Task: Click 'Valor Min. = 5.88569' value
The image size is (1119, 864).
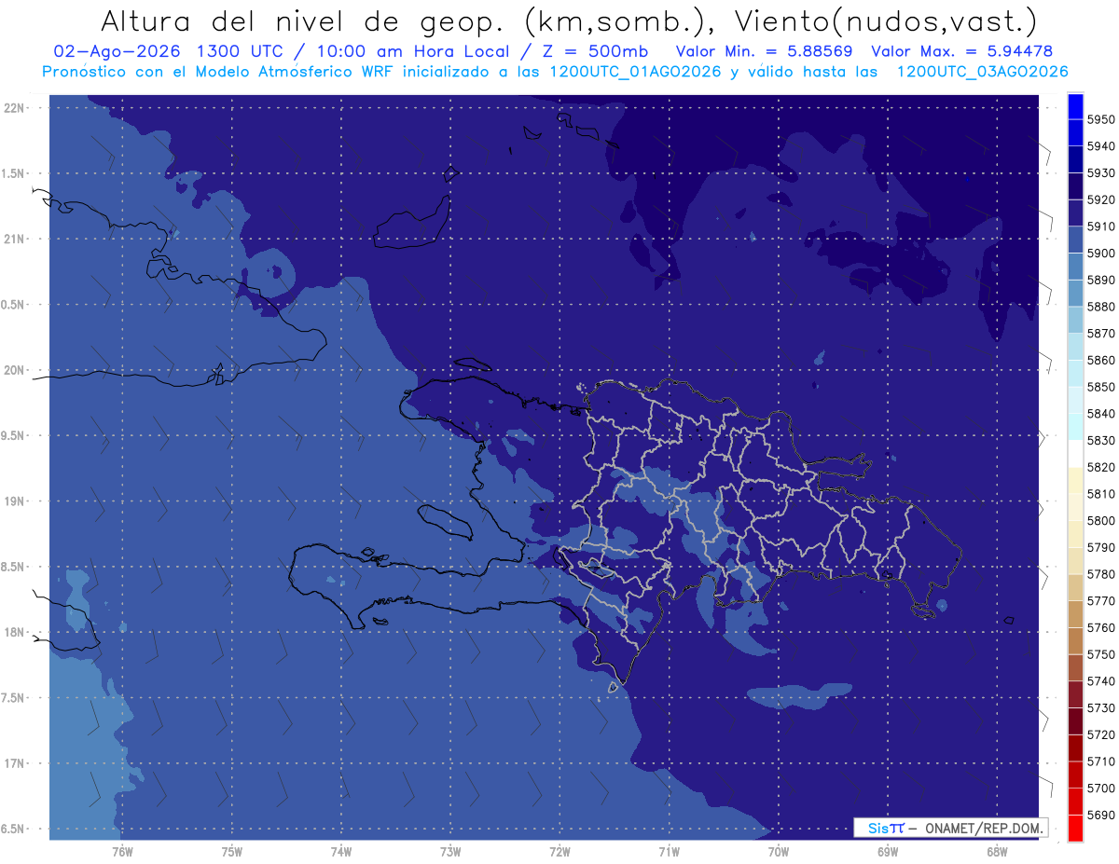Action: [x=767, y=51]
